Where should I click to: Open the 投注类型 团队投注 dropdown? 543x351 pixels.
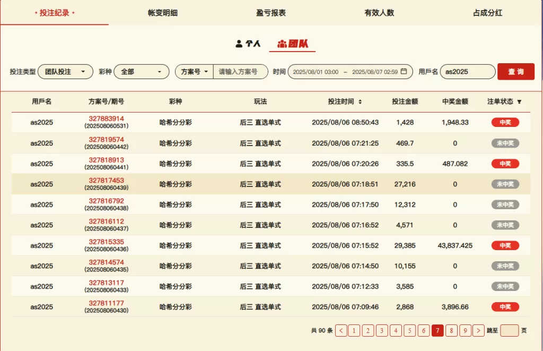[x=65, y=72]
